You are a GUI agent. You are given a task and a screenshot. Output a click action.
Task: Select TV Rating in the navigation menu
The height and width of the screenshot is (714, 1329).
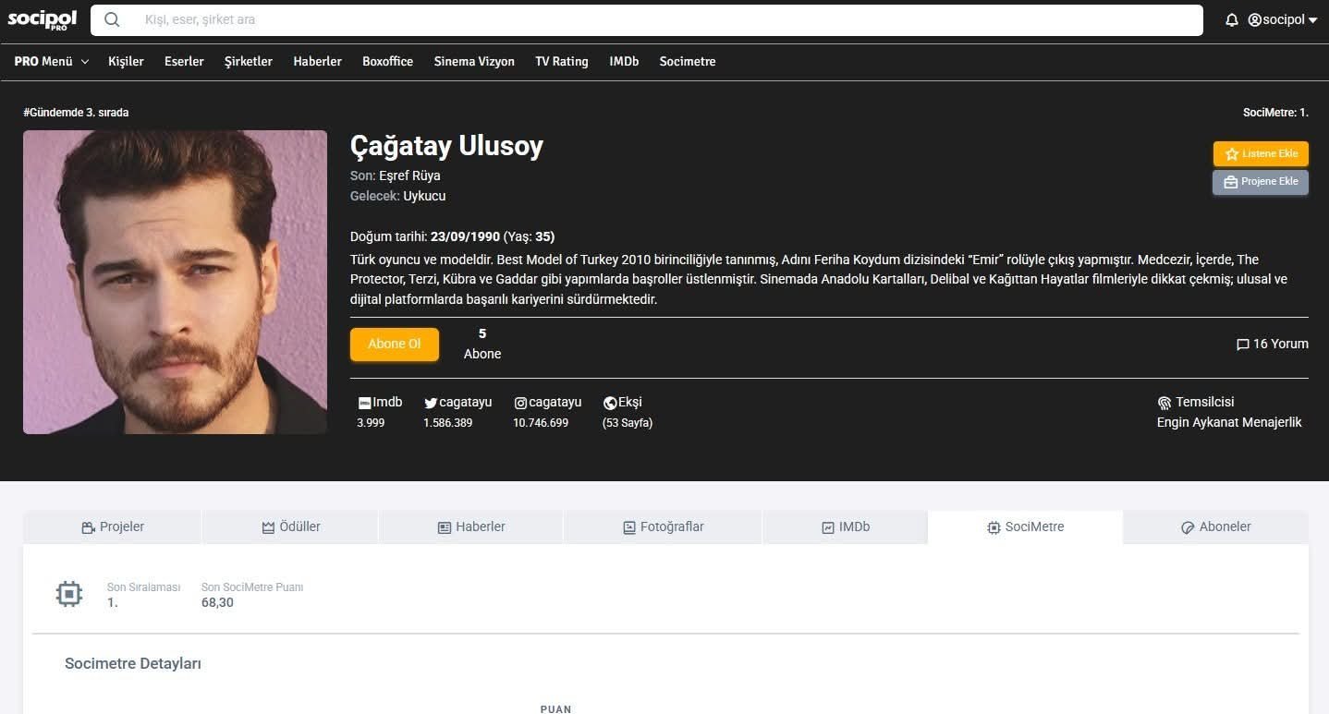[561, 62]
